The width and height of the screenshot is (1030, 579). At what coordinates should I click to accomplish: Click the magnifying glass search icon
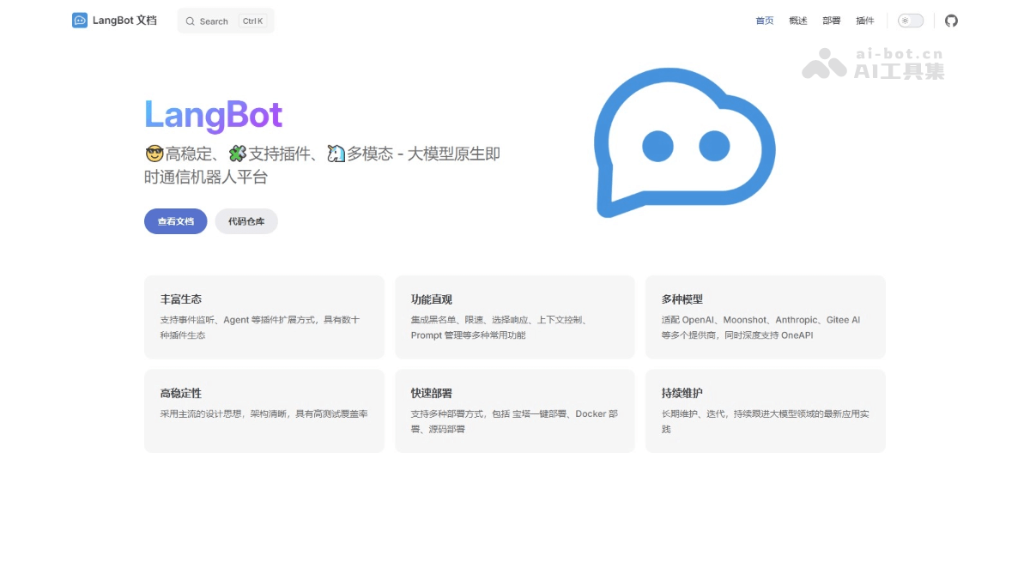190,21
